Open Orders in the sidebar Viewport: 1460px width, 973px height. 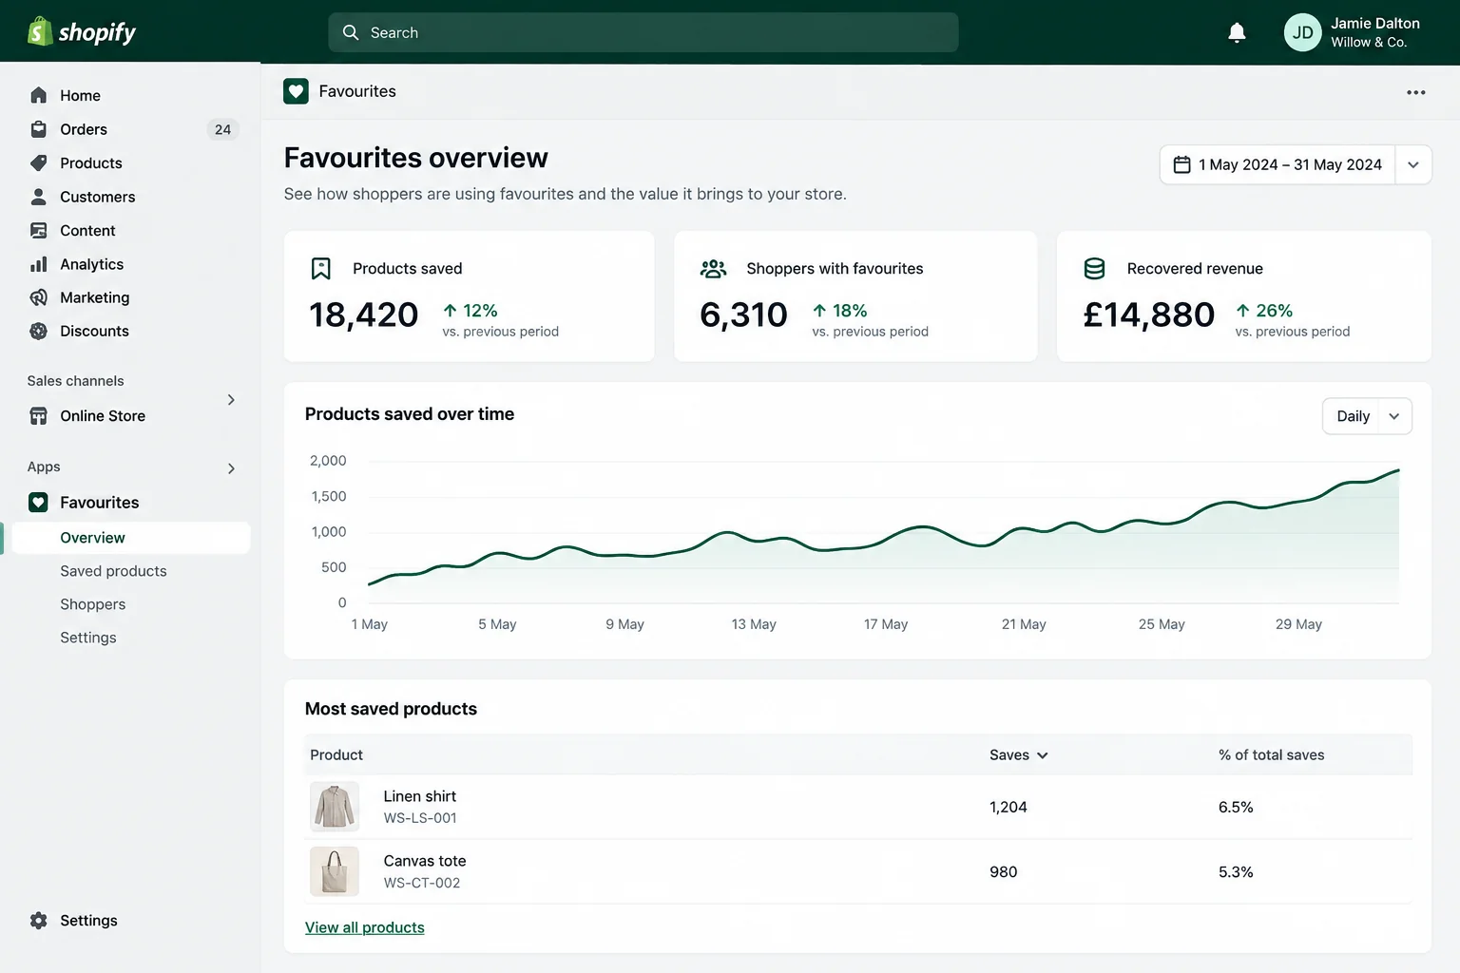(x=84, y=129)
